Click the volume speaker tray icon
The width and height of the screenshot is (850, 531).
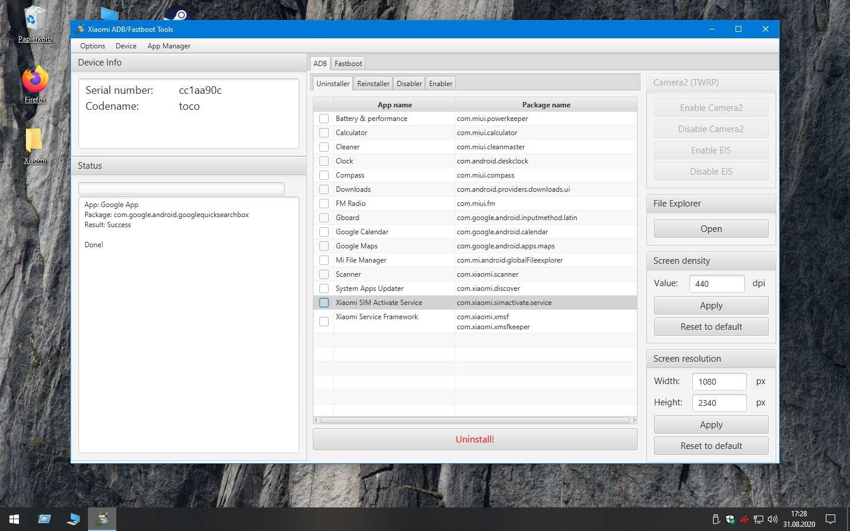773,520
